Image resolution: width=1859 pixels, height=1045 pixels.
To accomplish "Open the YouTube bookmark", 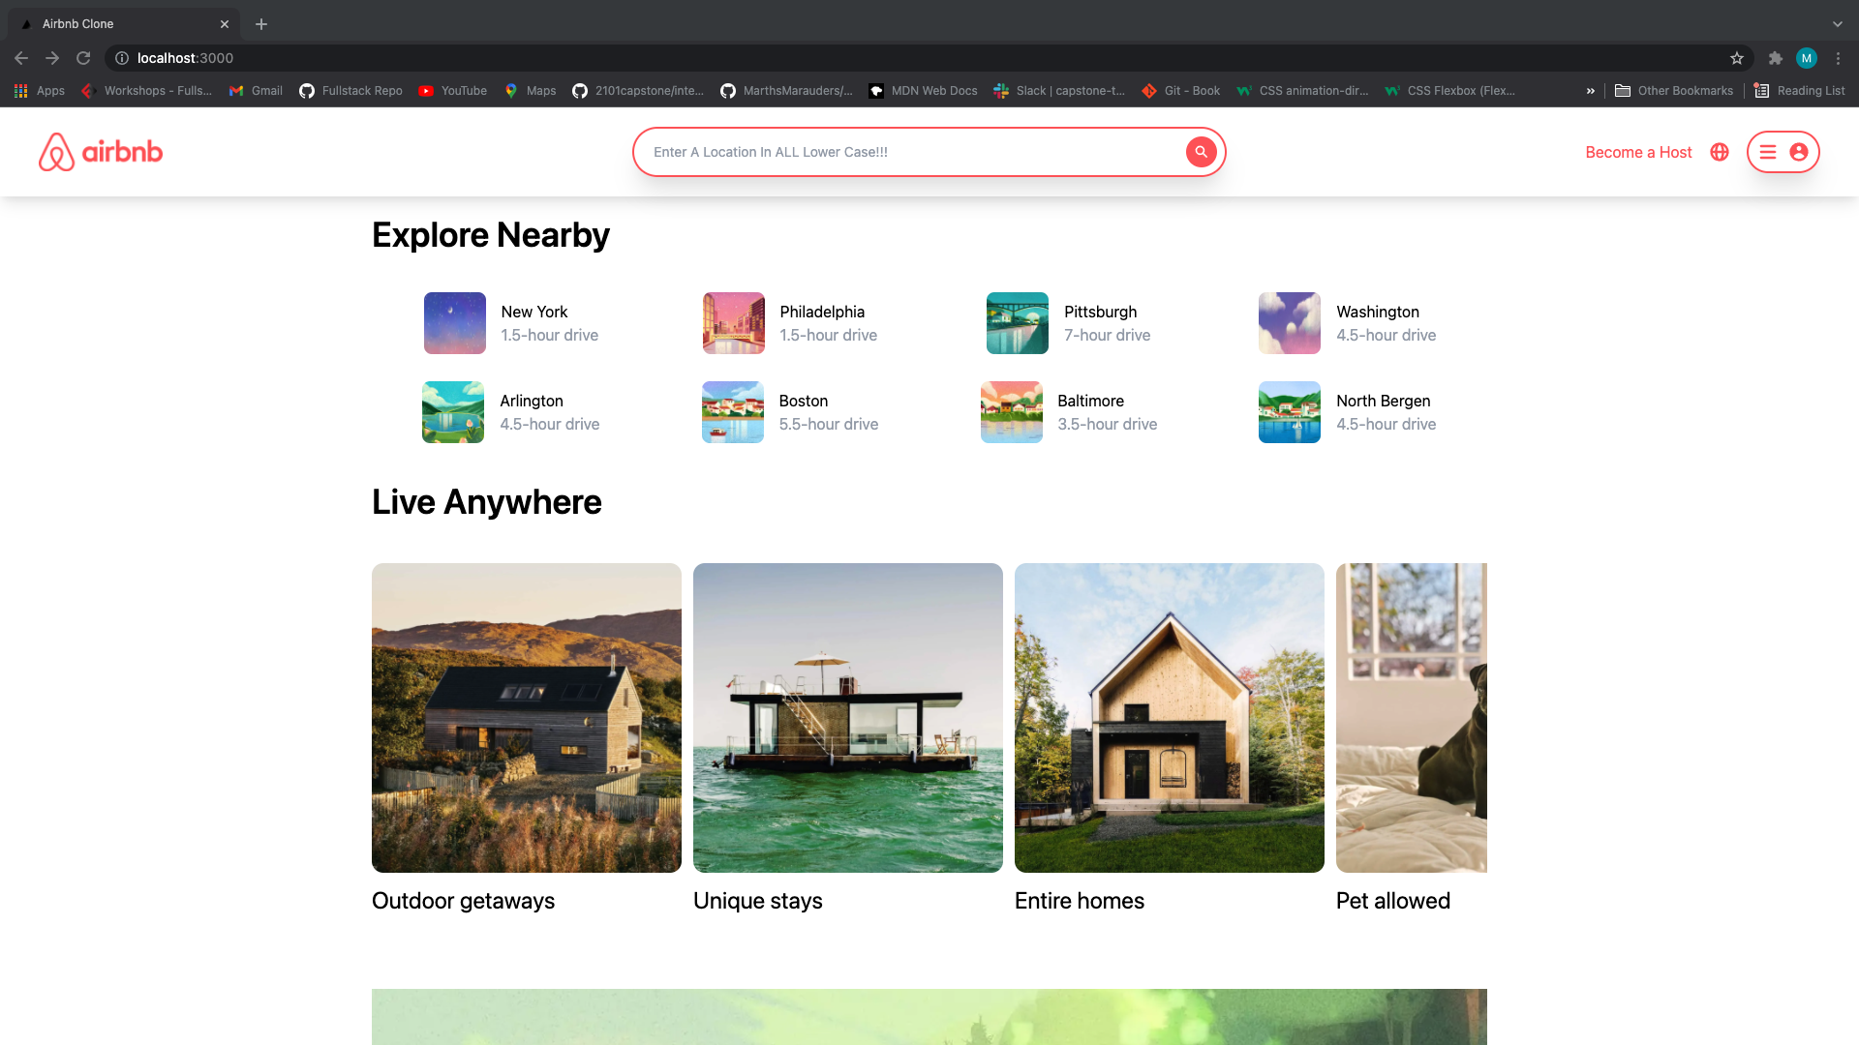I will (x=452, y=90).
